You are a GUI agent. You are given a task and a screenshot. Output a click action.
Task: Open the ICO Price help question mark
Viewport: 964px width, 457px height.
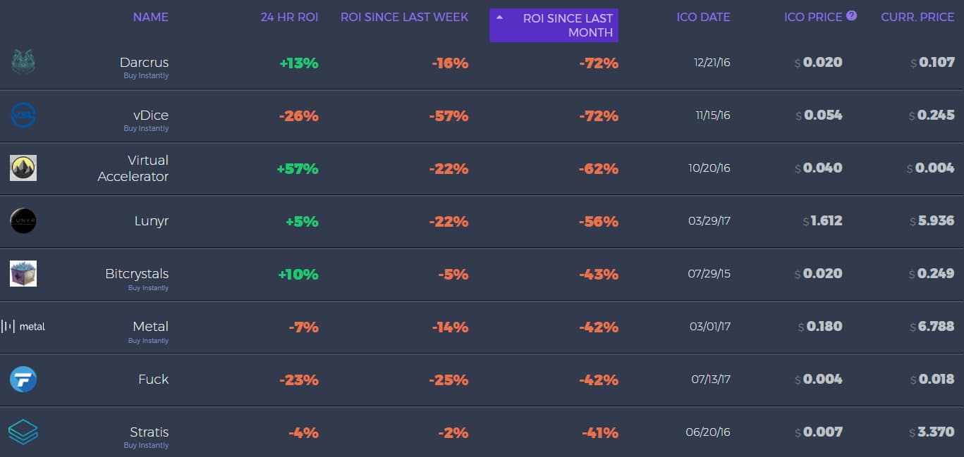[x=851, y=15]
